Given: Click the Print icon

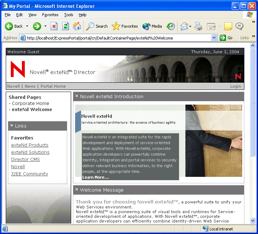Looking at the screenshot, I should [x=198, y=26].
